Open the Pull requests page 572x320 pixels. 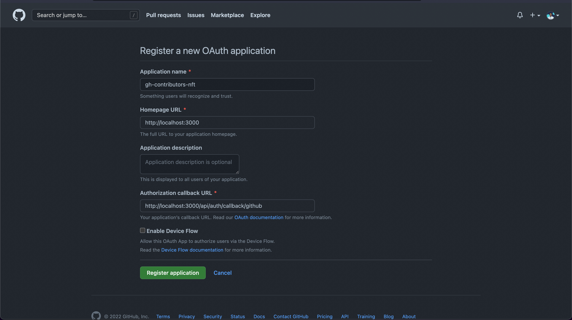163,15
